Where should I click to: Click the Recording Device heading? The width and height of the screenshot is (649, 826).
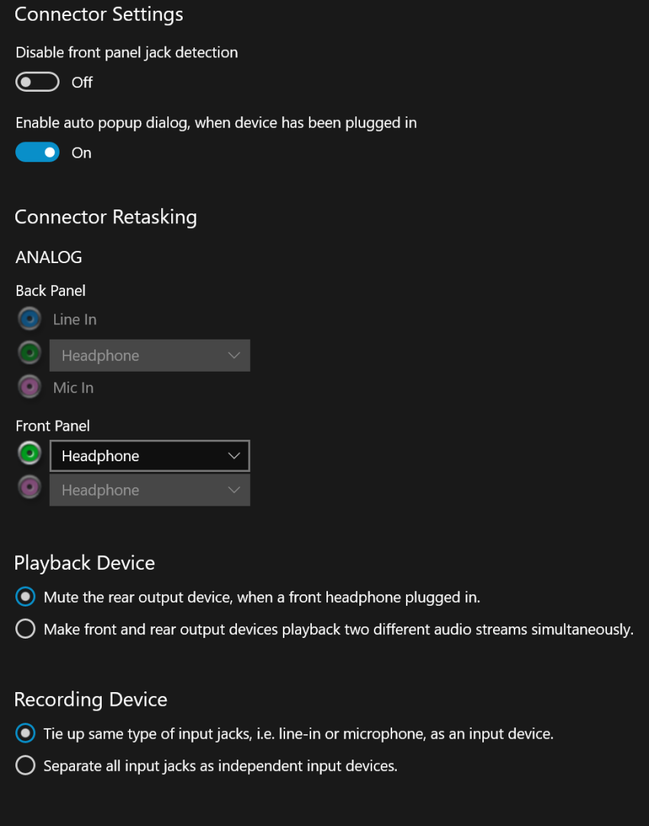pos(91,700)
